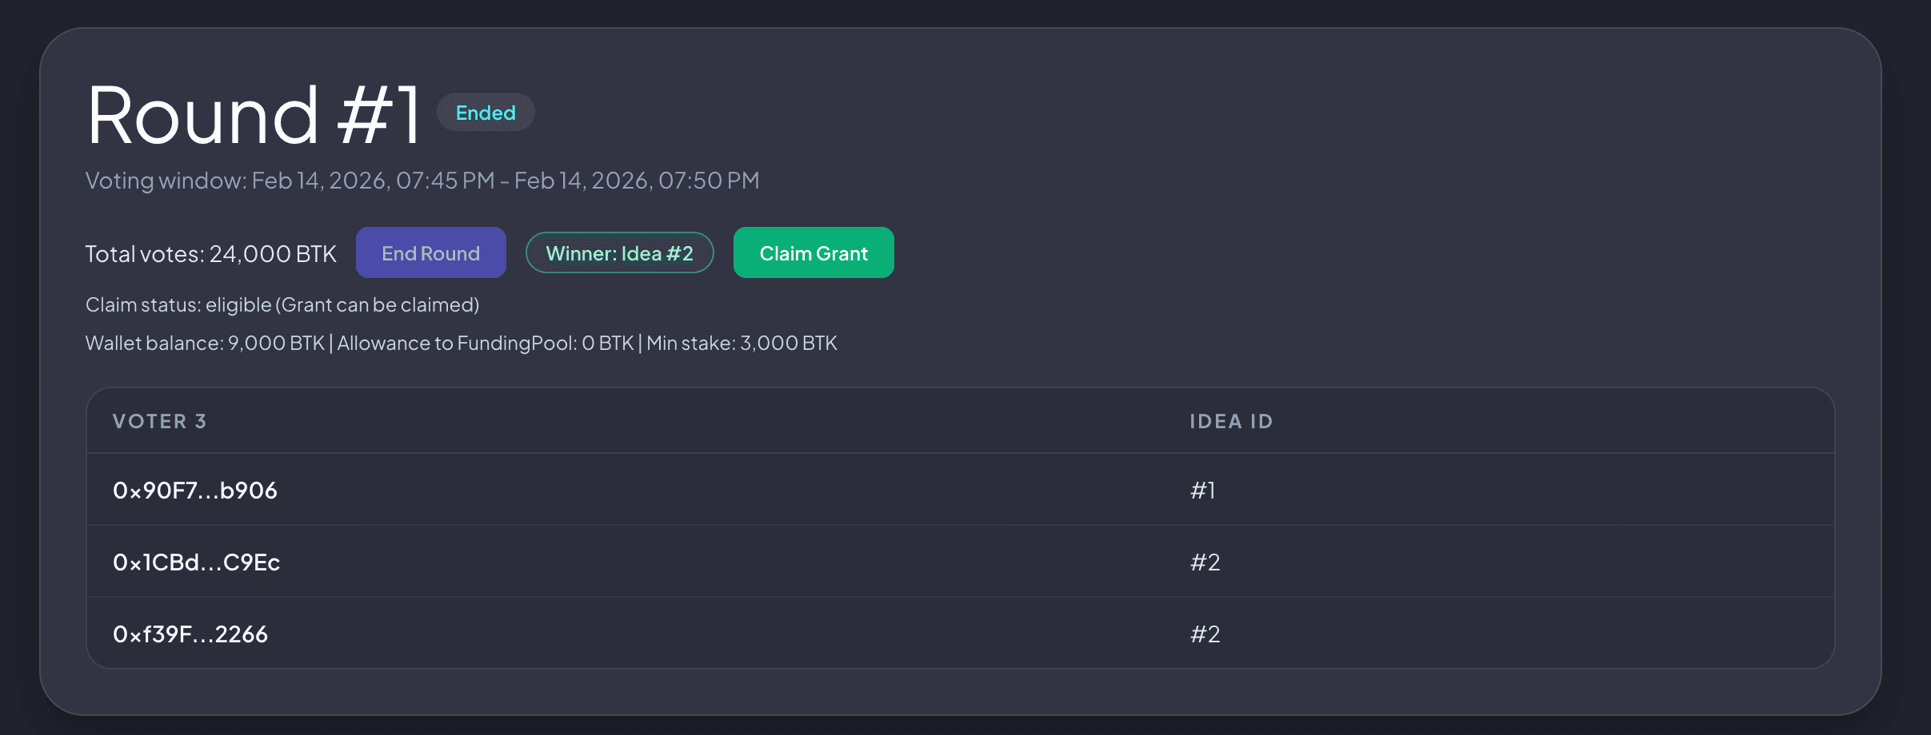Image resolution: width=1931 pixels, height=735 pixels.
Task: Sort by the VOTER 3 column header
Action: pos(159,421)
